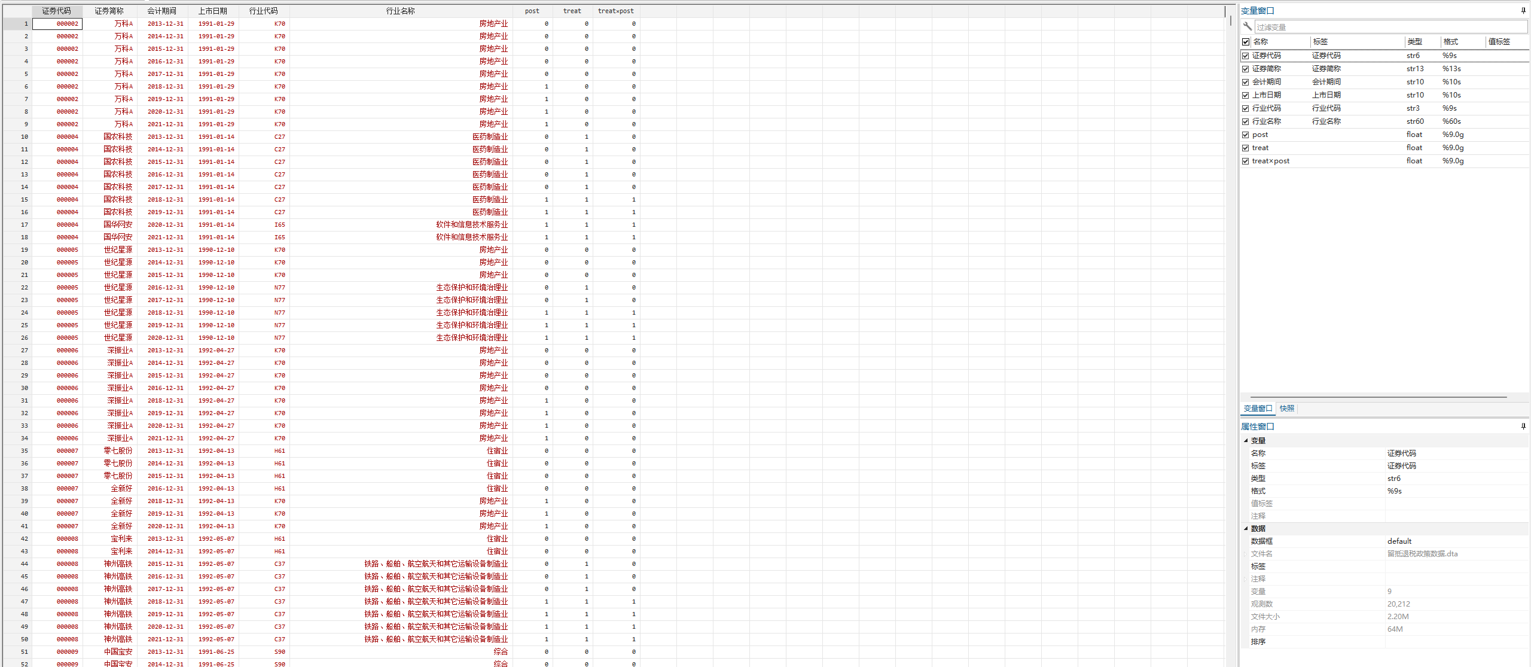The height and width of the screenshot is (667, 1531).
Task: Uncheck the 行业名称 variable checkbox
Action: [1246, 121]
